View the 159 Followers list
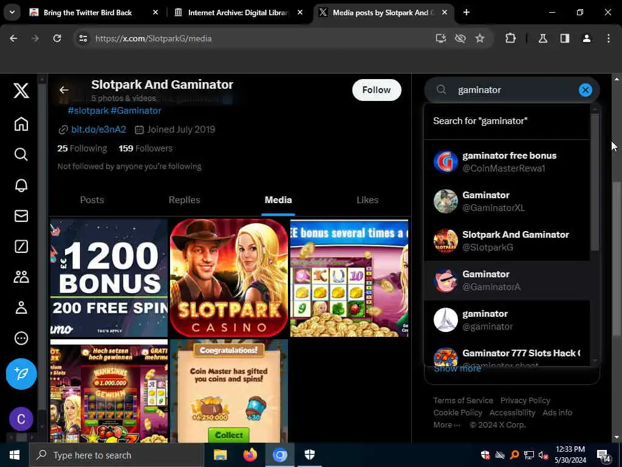The height and width of the screenshot is (467, 622). 146,148
